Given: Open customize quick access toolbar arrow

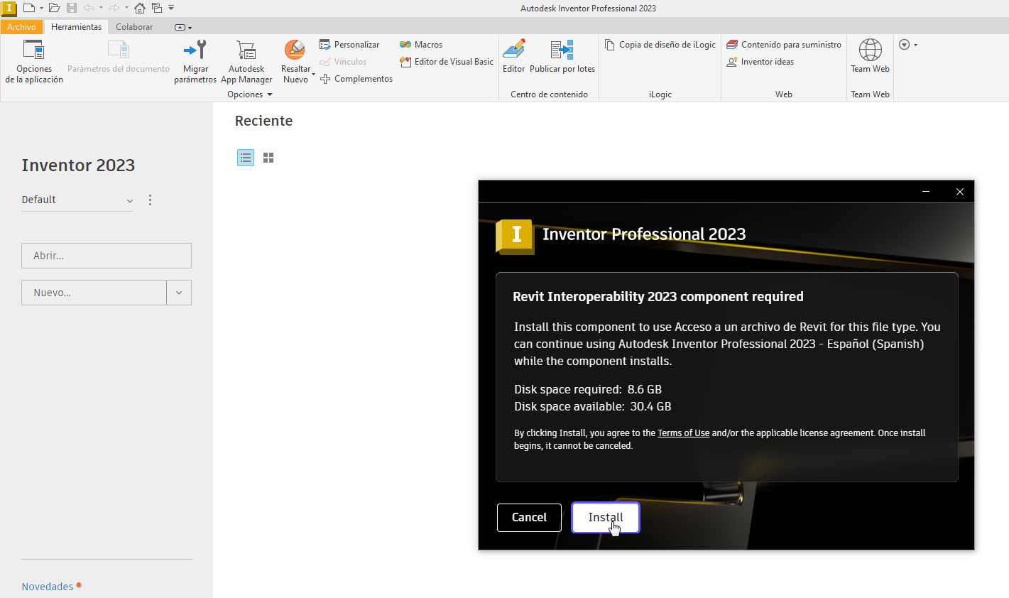Looking at the screenshot, I should point(171,8).
